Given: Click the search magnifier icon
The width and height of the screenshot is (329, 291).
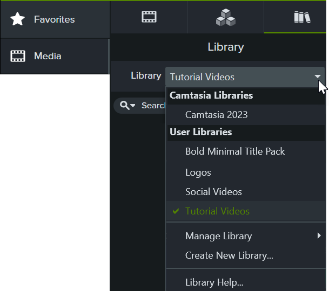Looking at the screenshot, I should tap(125, 106).
